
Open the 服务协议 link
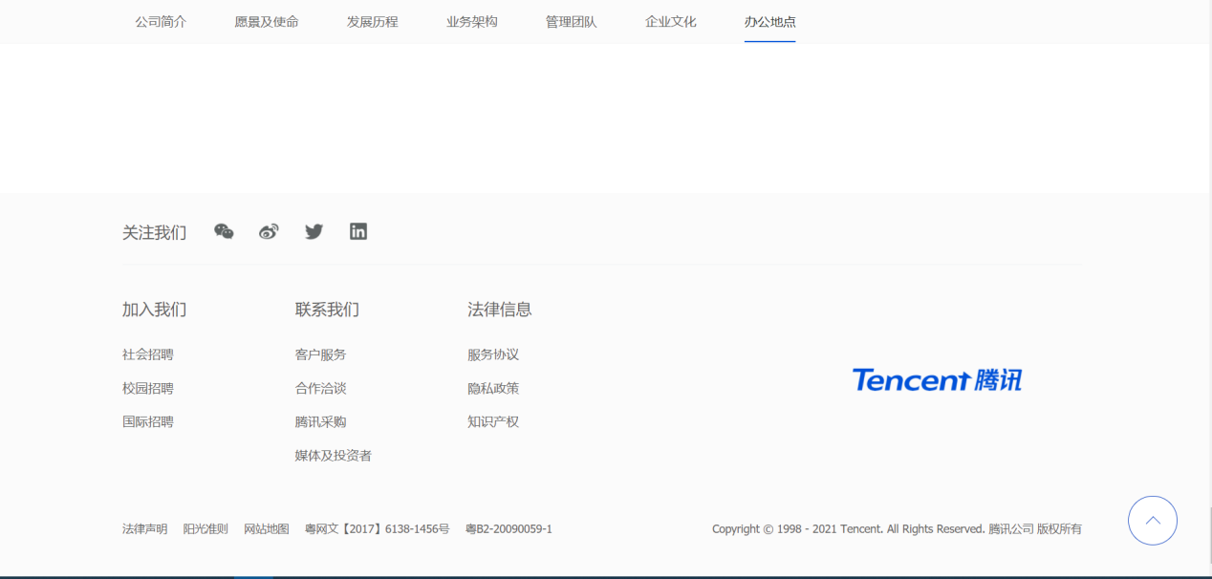[493, 354]
